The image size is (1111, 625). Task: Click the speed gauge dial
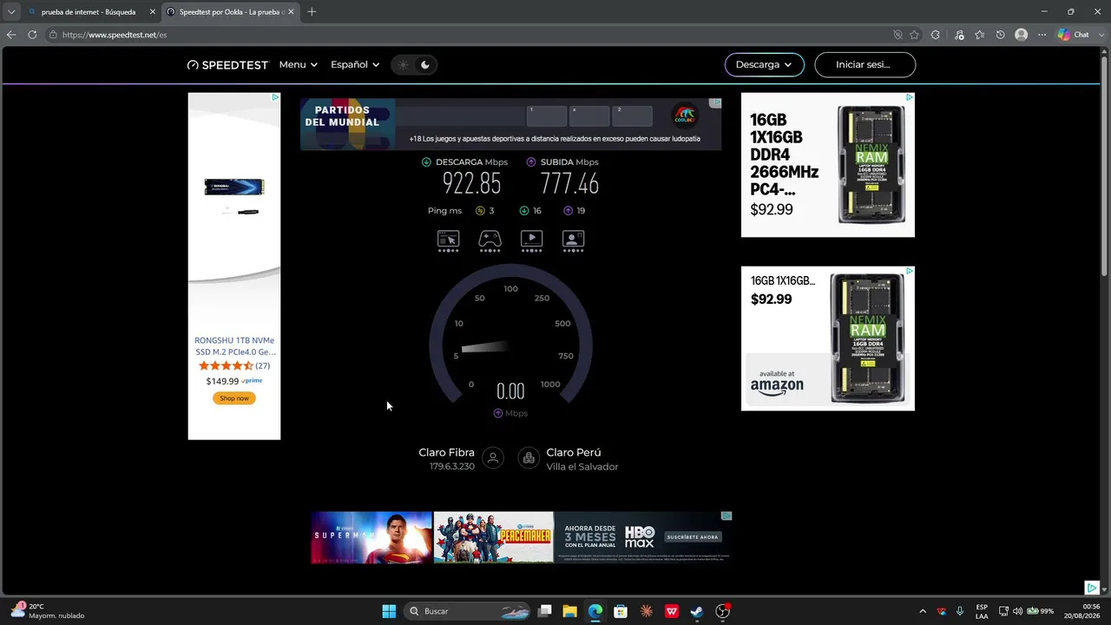click(510, 335)
